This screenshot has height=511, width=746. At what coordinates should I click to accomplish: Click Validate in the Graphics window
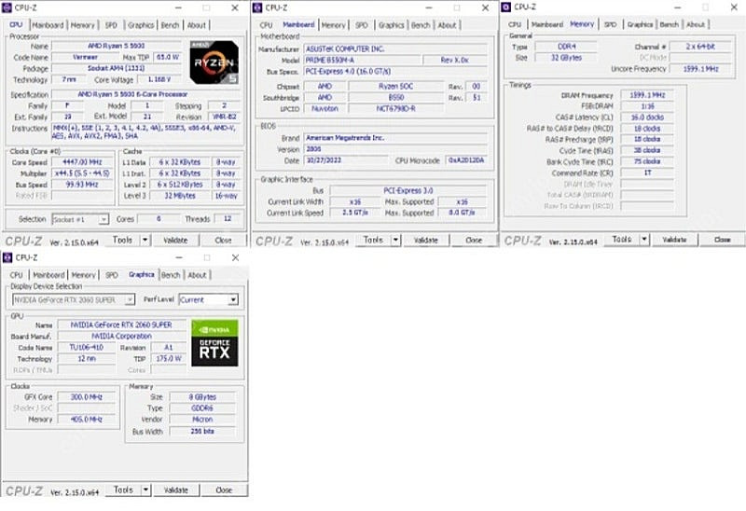(x=176, y=490)
